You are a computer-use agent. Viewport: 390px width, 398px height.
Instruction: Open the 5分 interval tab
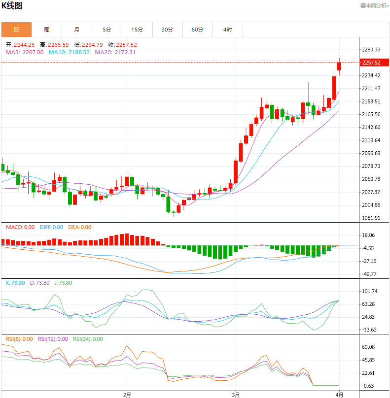click(107, 30)
